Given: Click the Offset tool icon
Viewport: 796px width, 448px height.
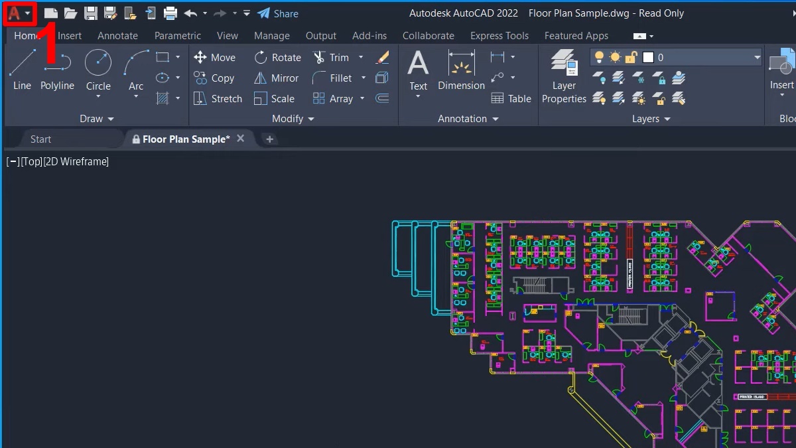Looking at the screenshot, I should click(382, 99).
